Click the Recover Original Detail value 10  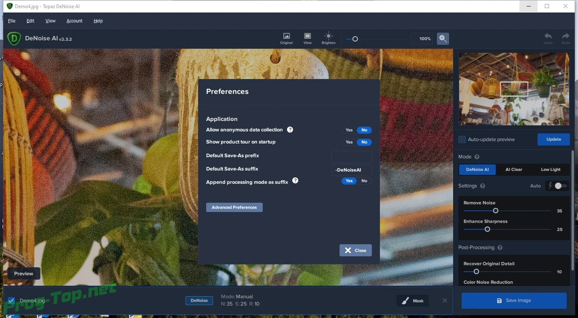coord(559,272)
